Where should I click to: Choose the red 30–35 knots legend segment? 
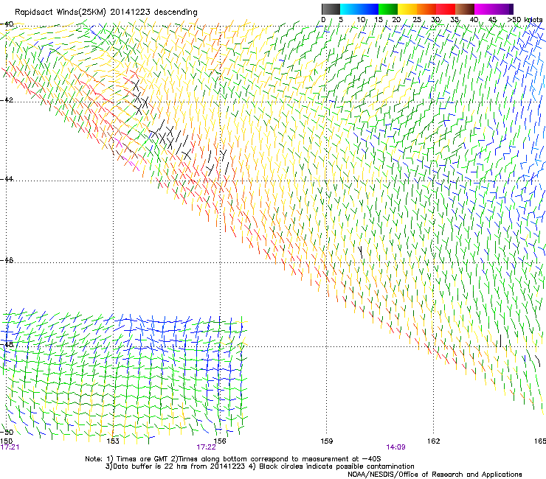446,9
